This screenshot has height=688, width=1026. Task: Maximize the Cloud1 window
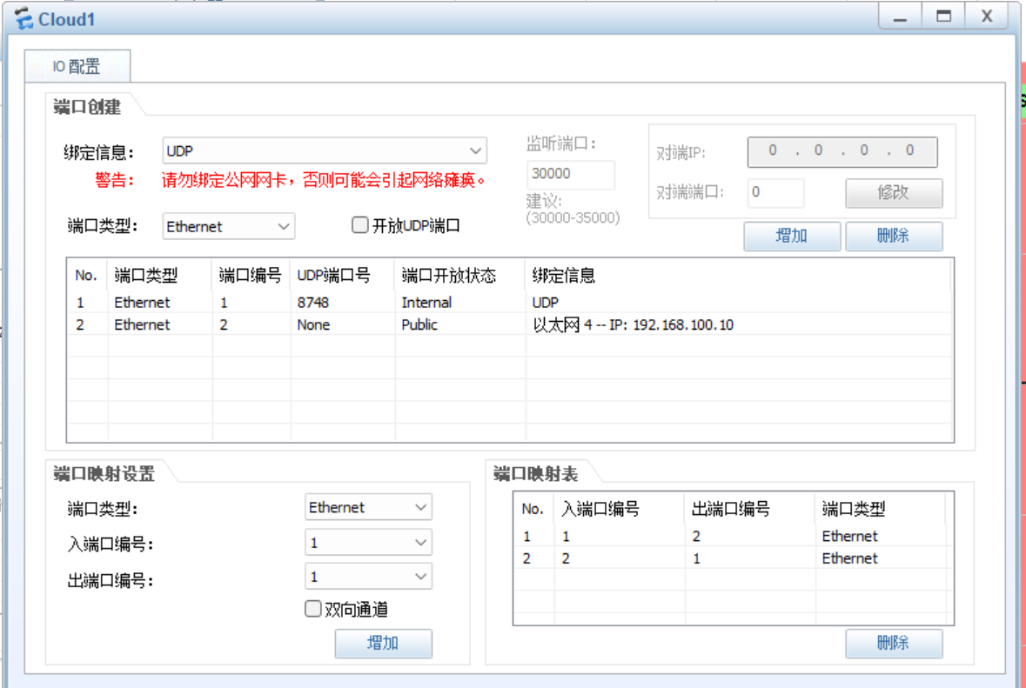(943, 16)
